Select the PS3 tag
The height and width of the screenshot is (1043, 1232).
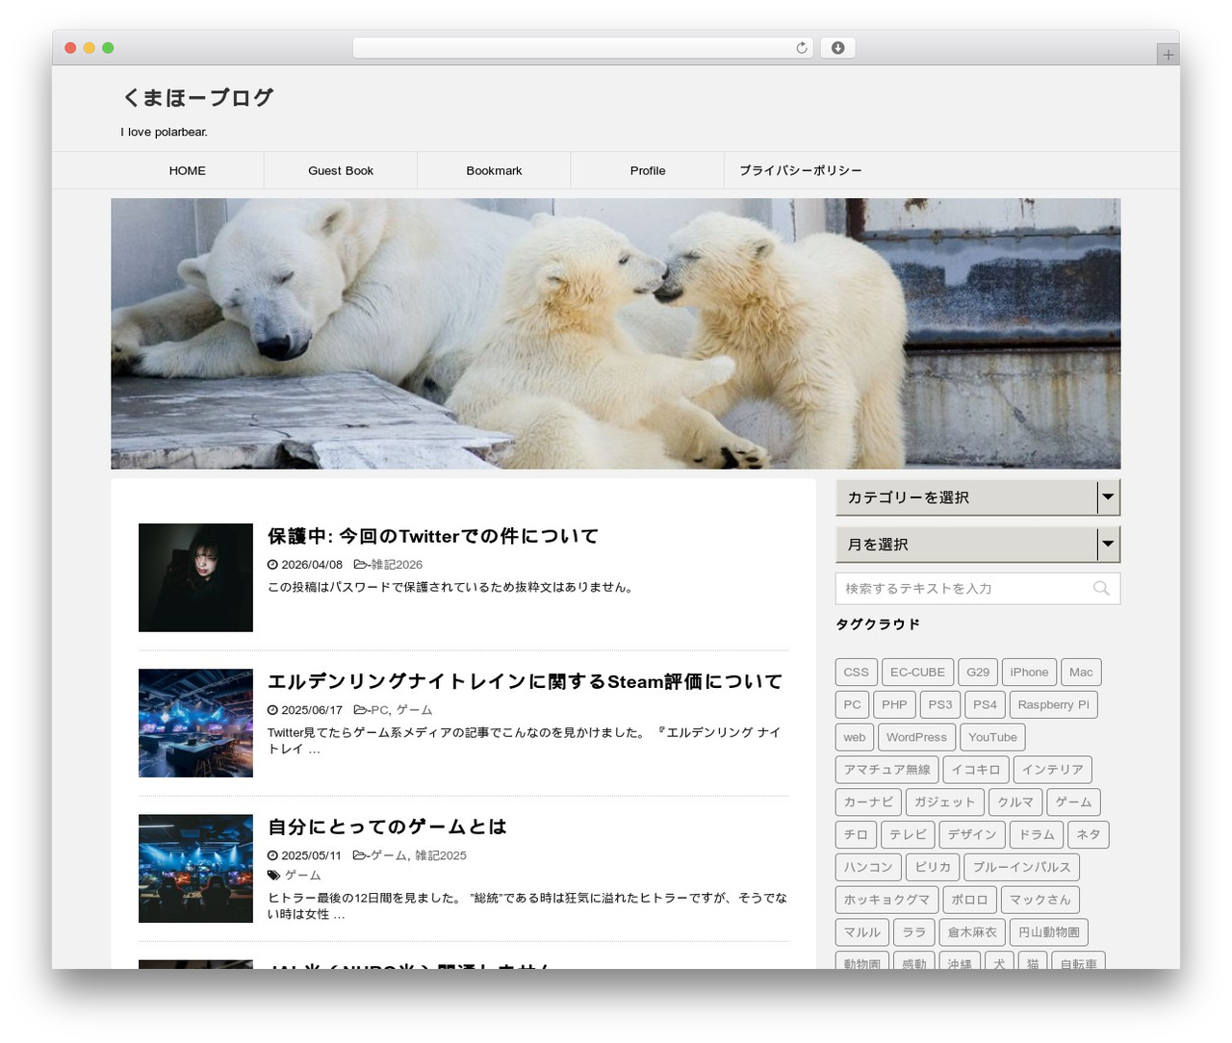click(940, 705)
